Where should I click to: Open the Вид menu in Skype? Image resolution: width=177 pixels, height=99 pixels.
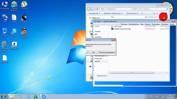[x=142, y=24]
